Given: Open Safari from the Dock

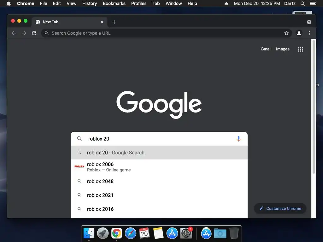Looking at the screenshot, I should (x=130, y=233).
